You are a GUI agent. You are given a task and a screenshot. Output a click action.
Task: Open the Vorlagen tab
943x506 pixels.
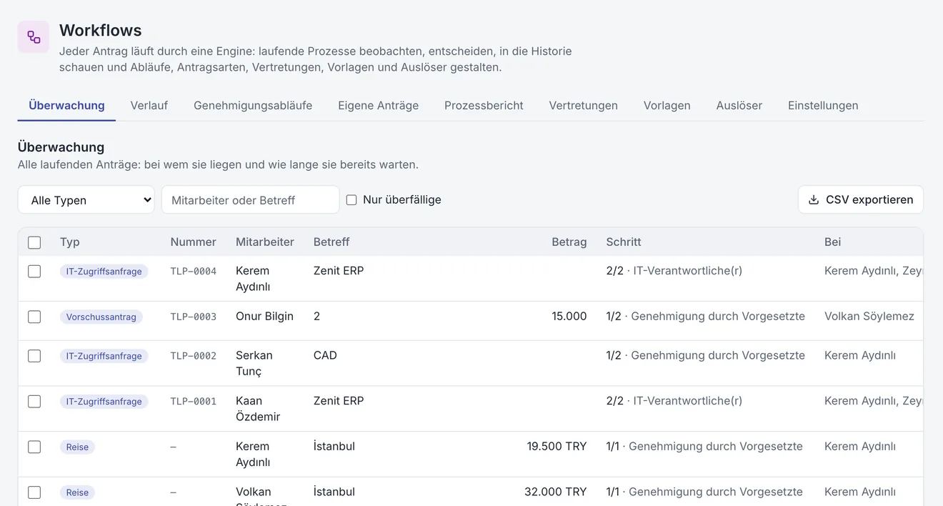[x=667, y=106]
